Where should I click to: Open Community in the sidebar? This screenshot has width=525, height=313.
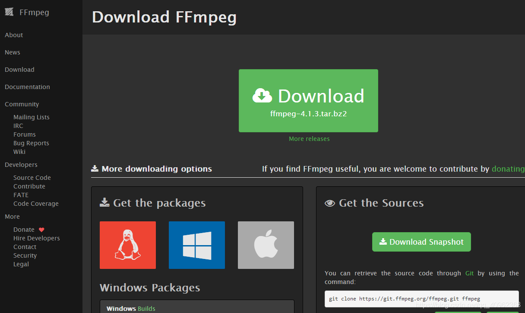[x=22, y=104]
